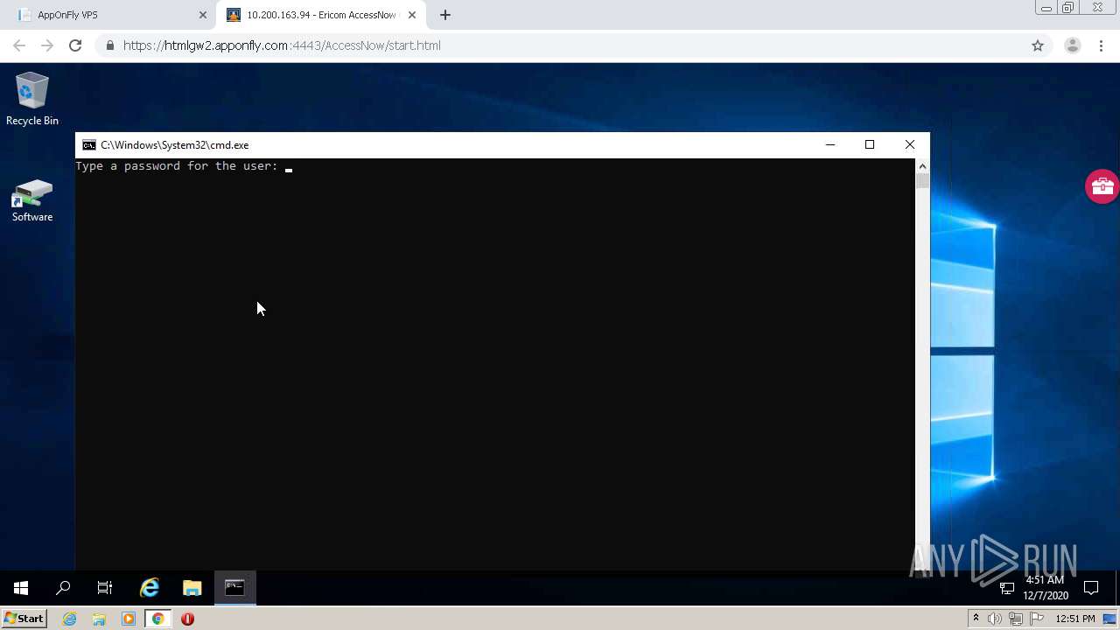The image size is (1120, 630).
Task: Open the Chrome three-dot menu
Action: 1101,45
